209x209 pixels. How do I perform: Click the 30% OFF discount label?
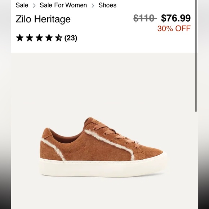[174, 28]
